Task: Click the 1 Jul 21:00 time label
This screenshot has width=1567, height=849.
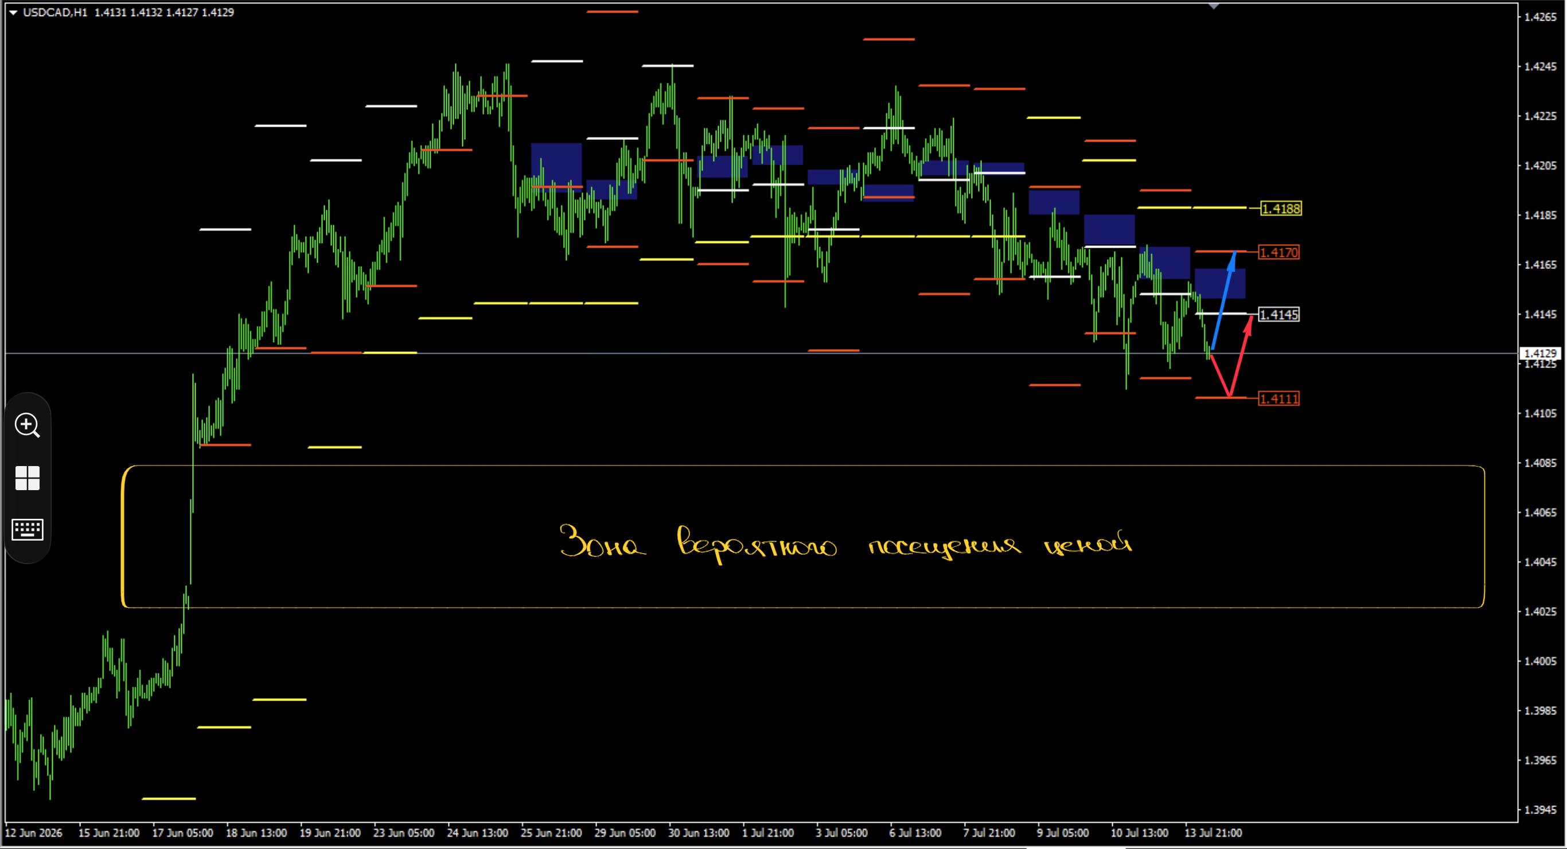Action: (767, 832)
